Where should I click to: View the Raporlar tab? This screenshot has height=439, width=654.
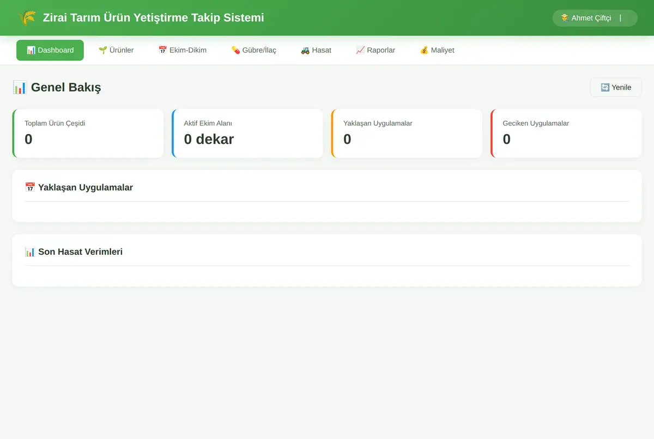(x=376, y=50)
